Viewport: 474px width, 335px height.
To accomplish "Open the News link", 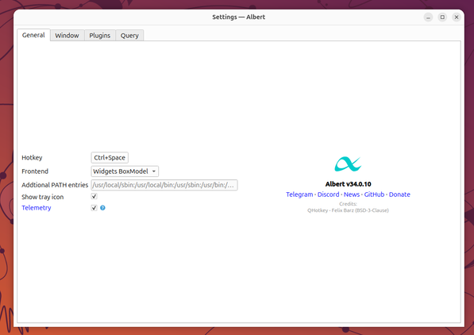I will point(352,194).
